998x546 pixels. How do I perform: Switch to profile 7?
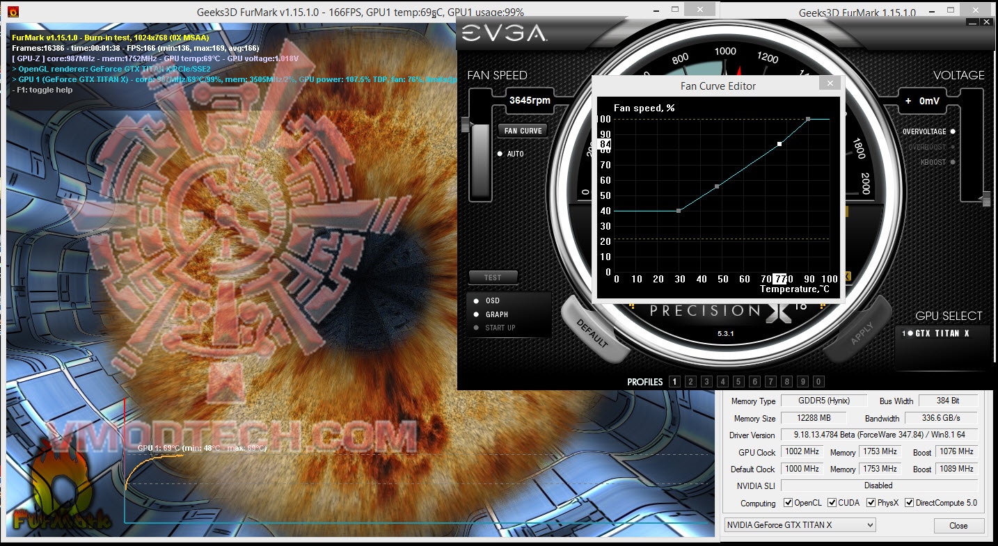tap(770, 381)
